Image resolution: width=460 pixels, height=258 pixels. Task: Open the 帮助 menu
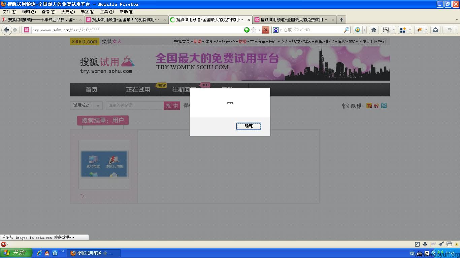pos(126,11)
